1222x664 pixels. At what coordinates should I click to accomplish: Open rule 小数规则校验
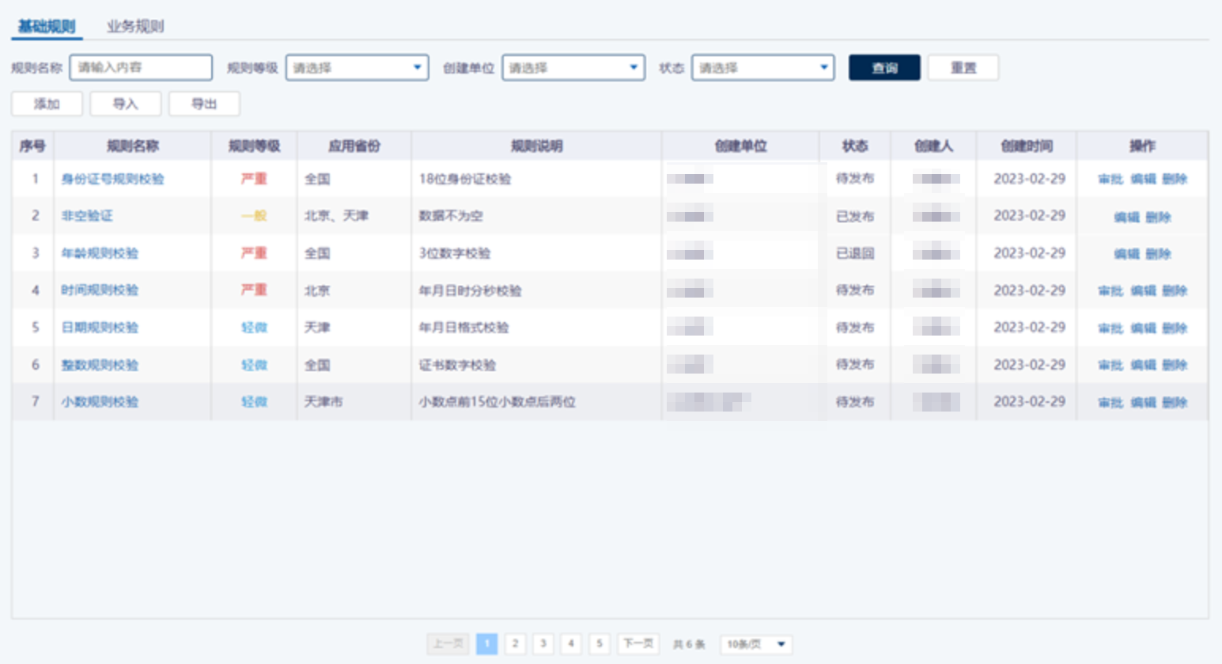[100, 401]
